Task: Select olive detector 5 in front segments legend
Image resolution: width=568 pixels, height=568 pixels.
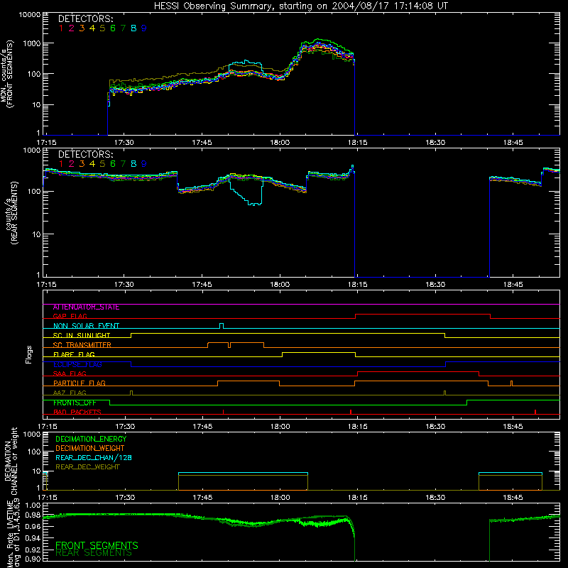Action: click(102, 28)
